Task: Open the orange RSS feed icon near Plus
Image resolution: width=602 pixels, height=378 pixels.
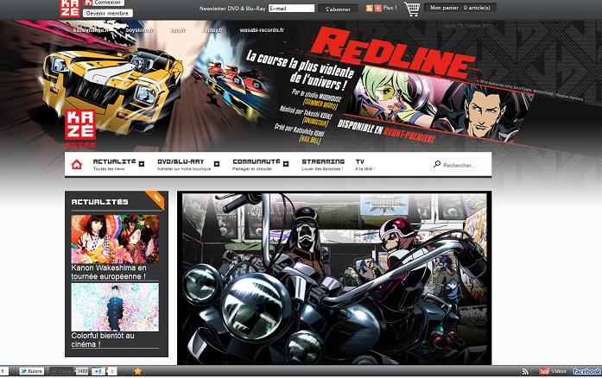Action: (370, 8)
